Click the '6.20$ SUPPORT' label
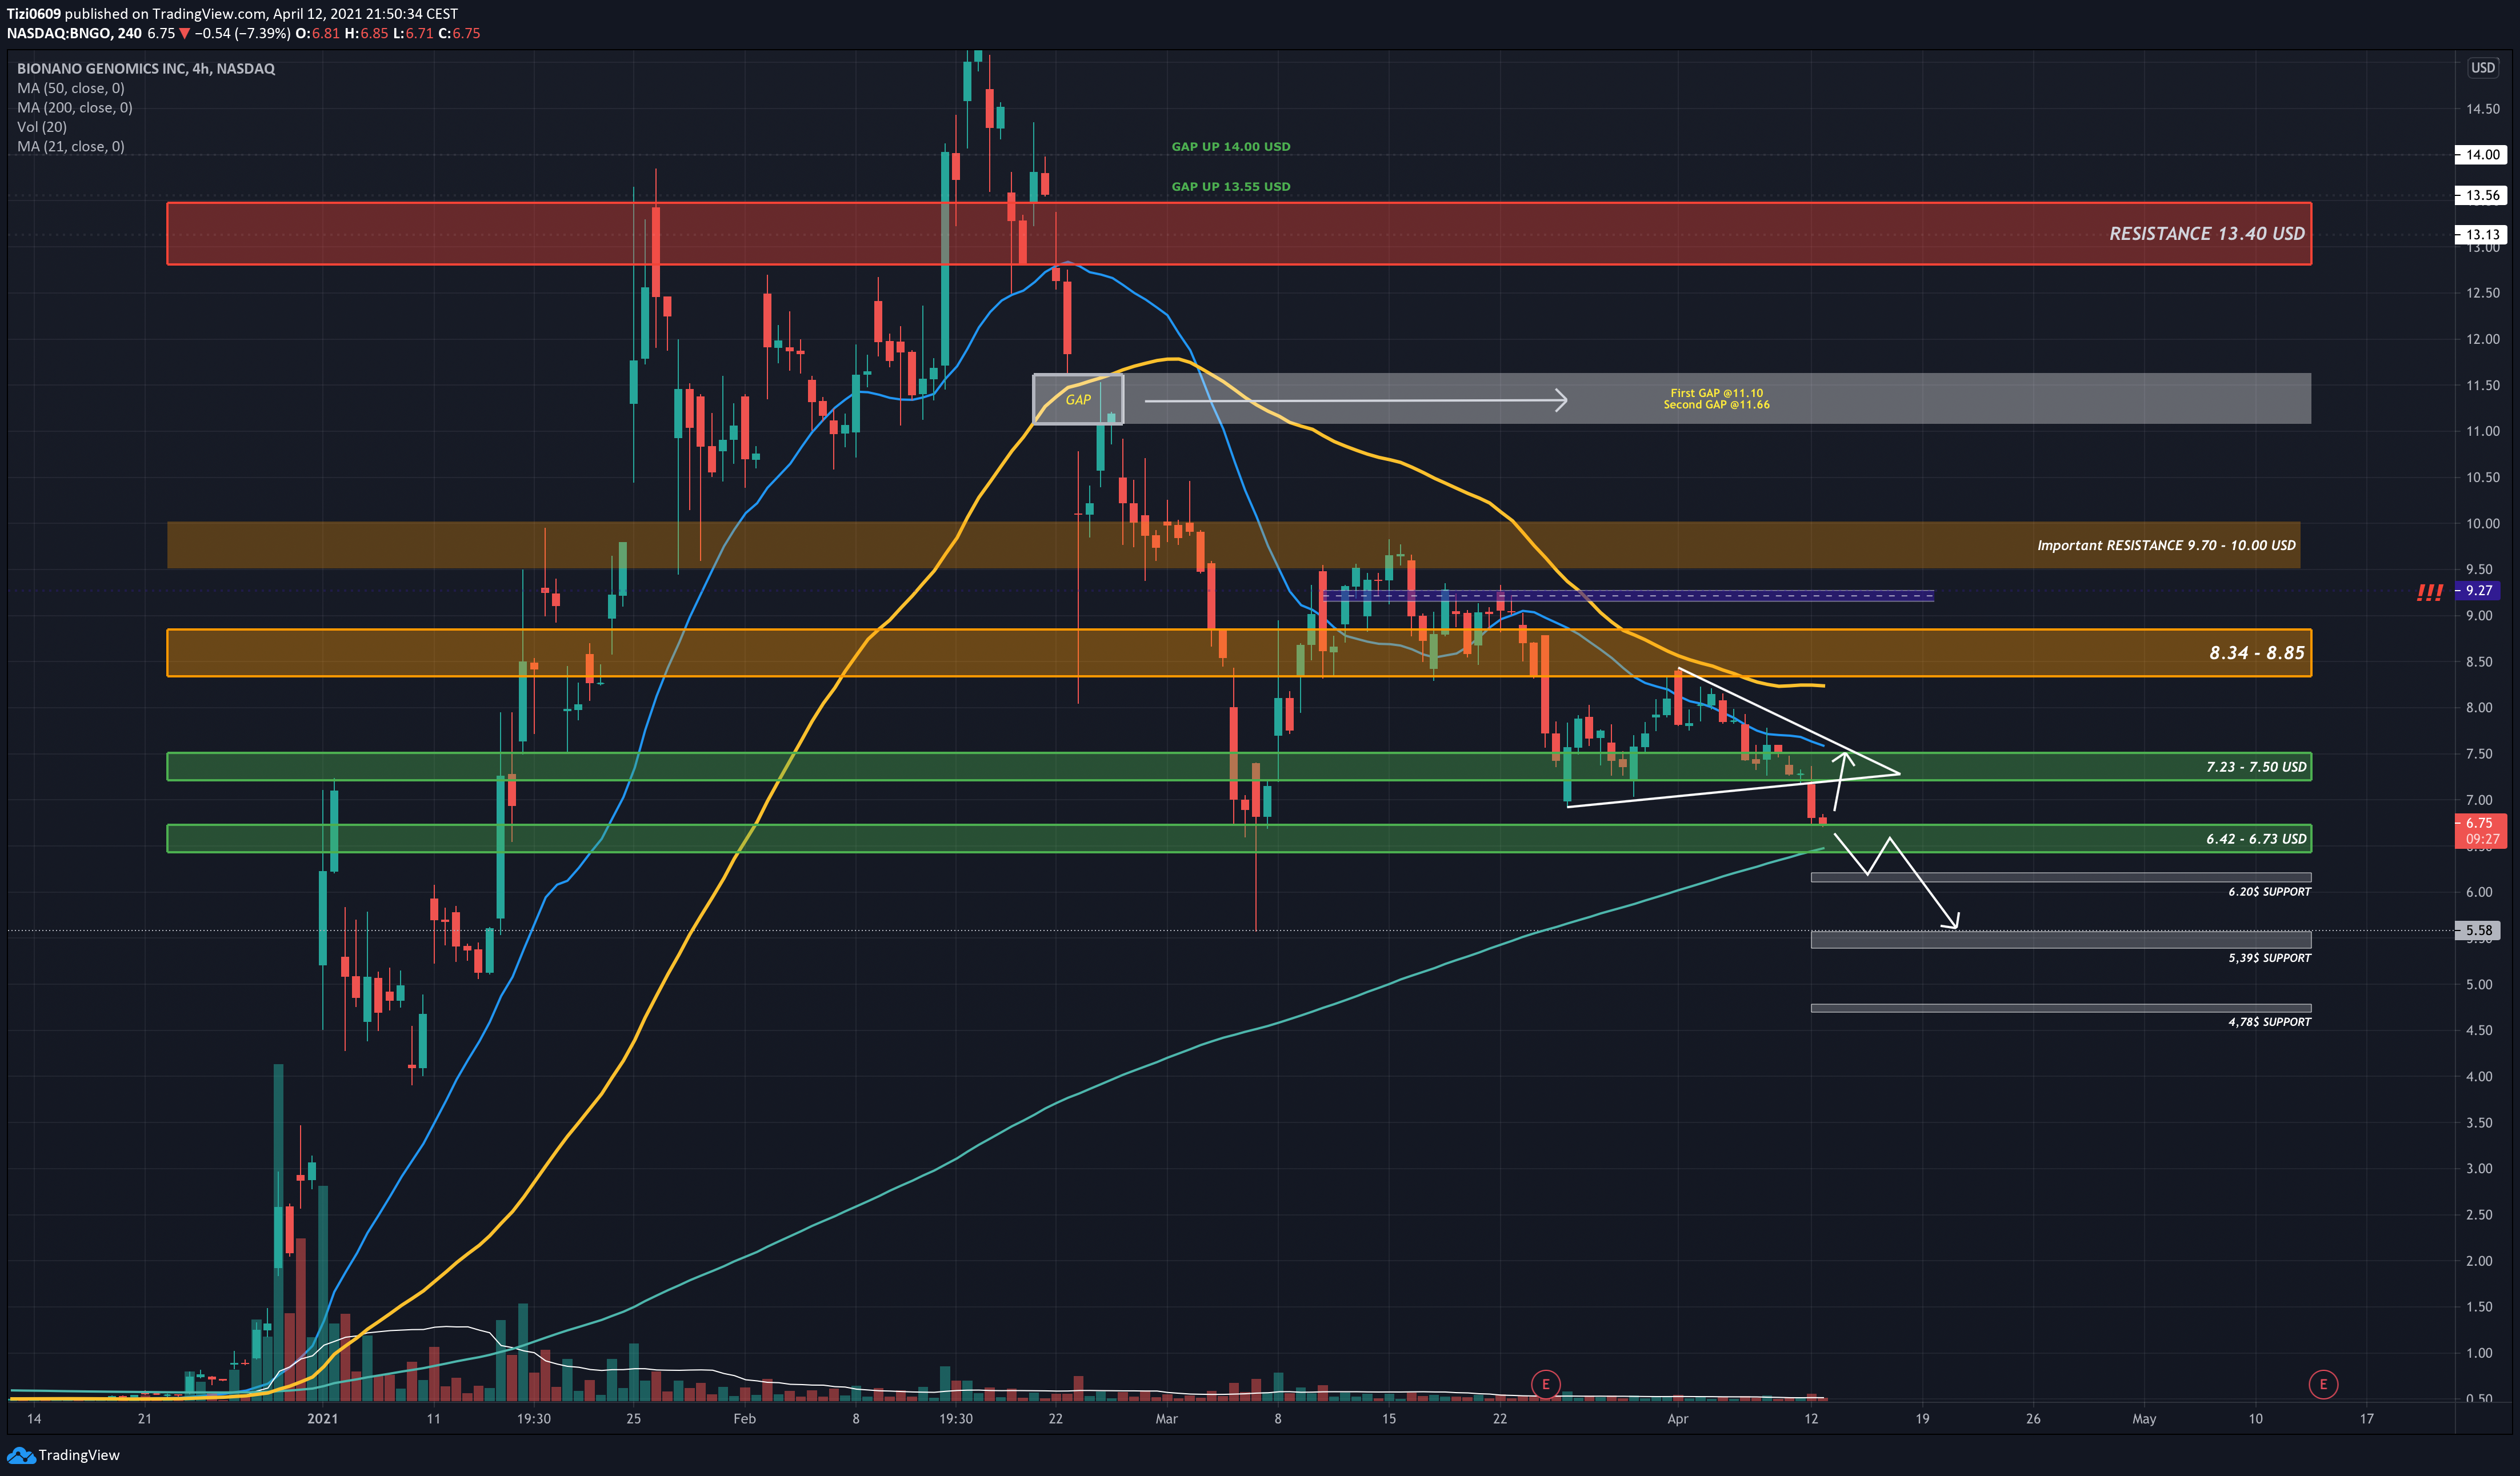This screenshot has width=2520, height=1476. (2269, 892)
